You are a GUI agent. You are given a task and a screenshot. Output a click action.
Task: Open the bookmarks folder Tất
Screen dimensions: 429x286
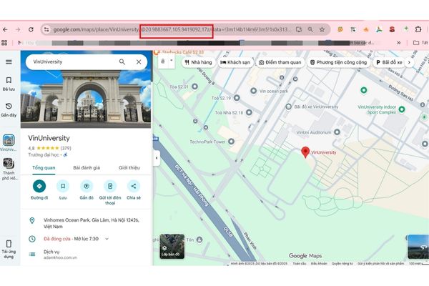[420, 43]
